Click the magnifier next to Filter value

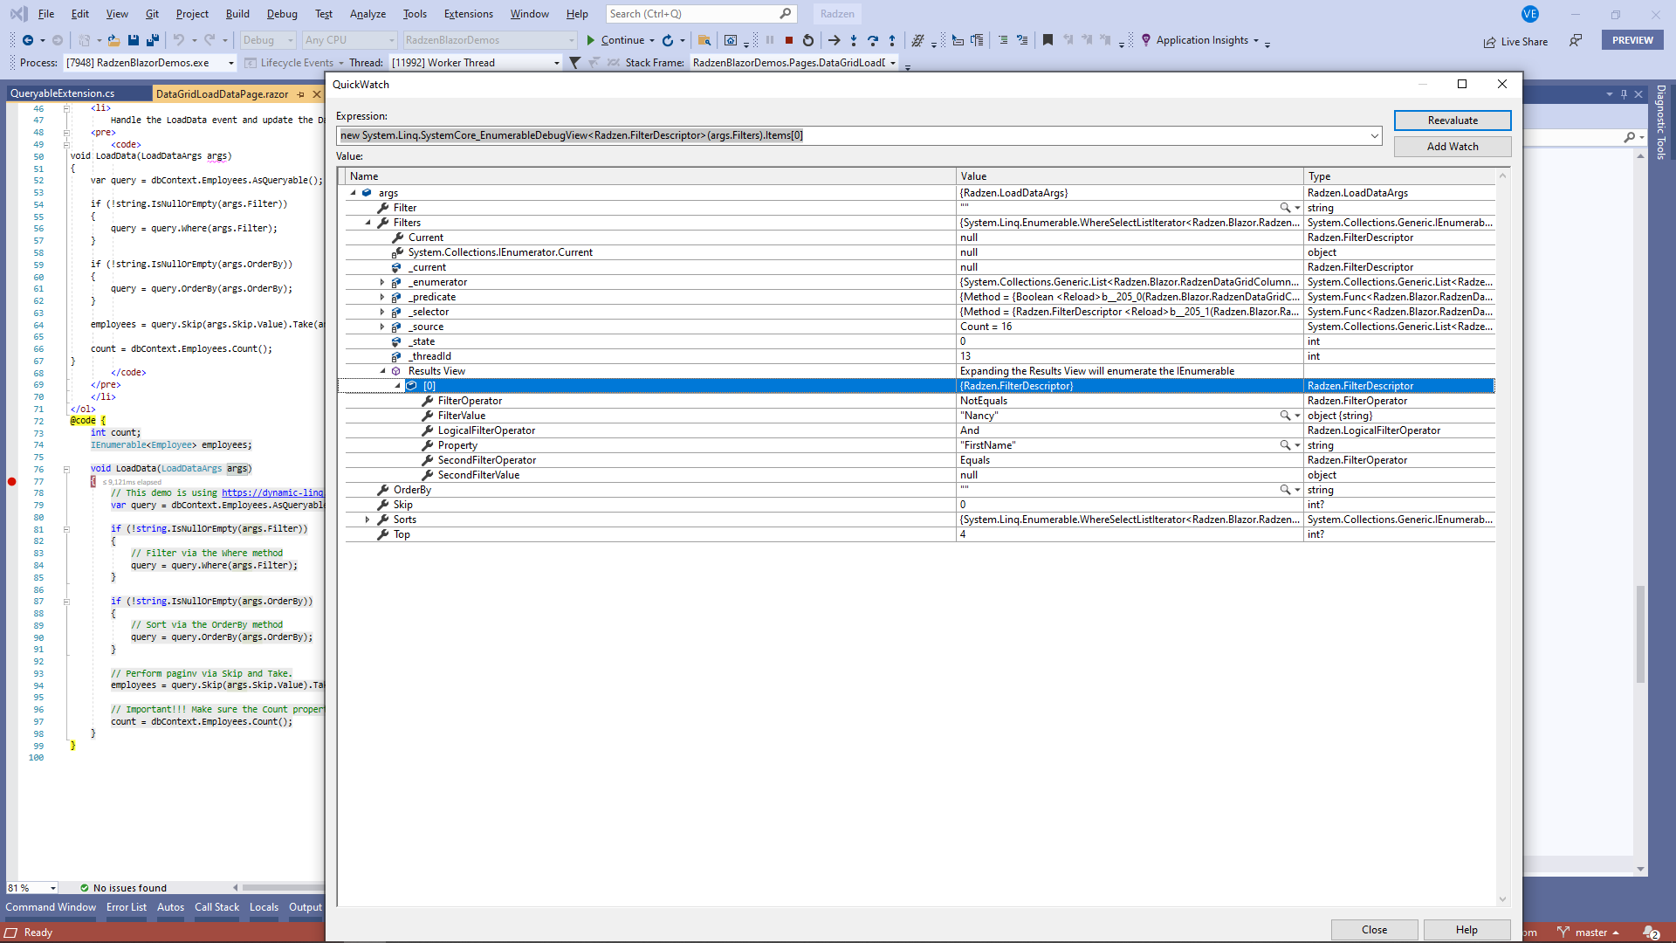pos(1285,208)
